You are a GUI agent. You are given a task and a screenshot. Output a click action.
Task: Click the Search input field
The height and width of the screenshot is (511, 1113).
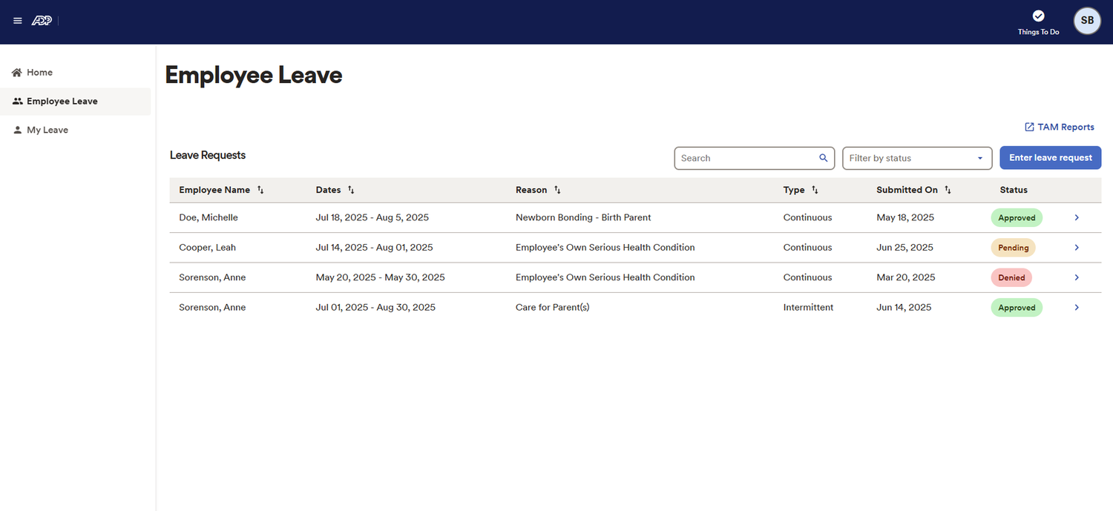tap(742, 157)
